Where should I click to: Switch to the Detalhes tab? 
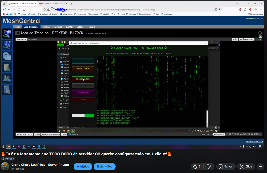click(x=81, y=27)
